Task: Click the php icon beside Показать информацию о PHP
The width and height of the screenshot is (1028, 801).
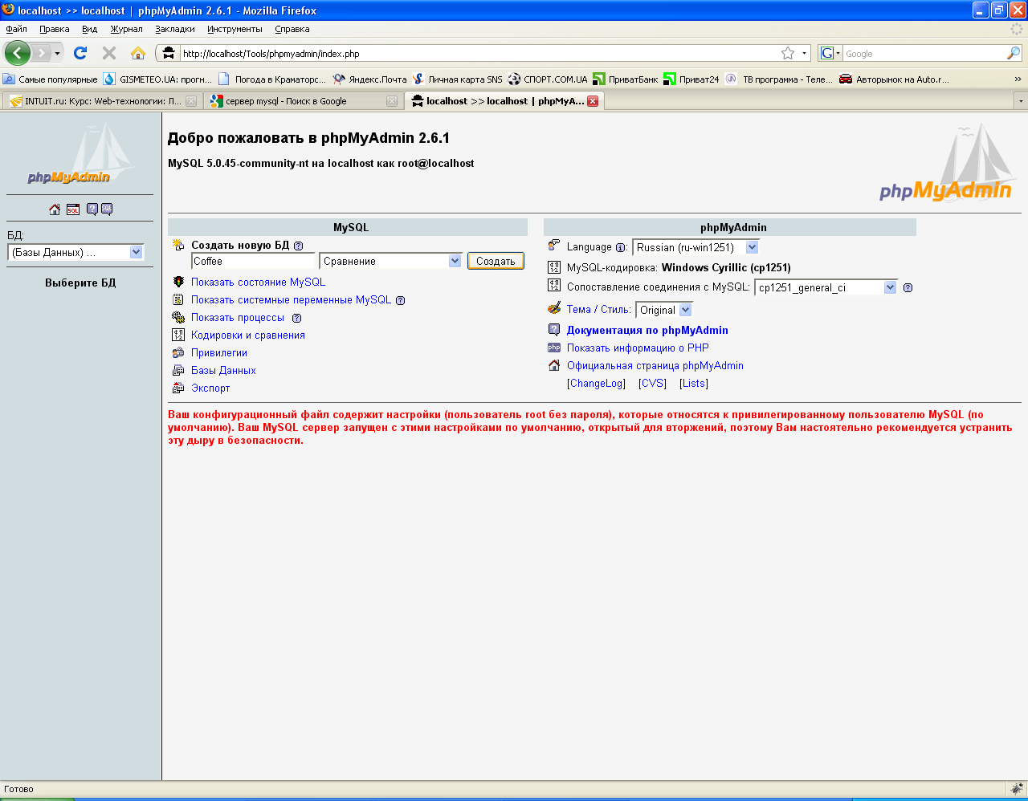Action: (554, 348)
